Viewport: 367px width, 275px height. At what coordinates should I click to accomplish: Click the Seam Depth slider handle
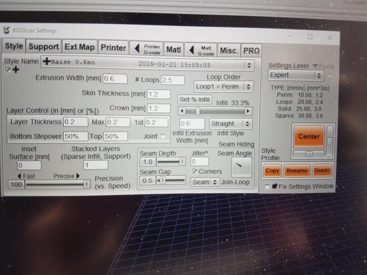(182, 161)
